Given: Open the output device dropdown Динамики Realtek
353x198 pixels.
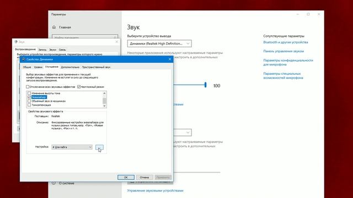Looking at the screenshot, I should 159,43.
